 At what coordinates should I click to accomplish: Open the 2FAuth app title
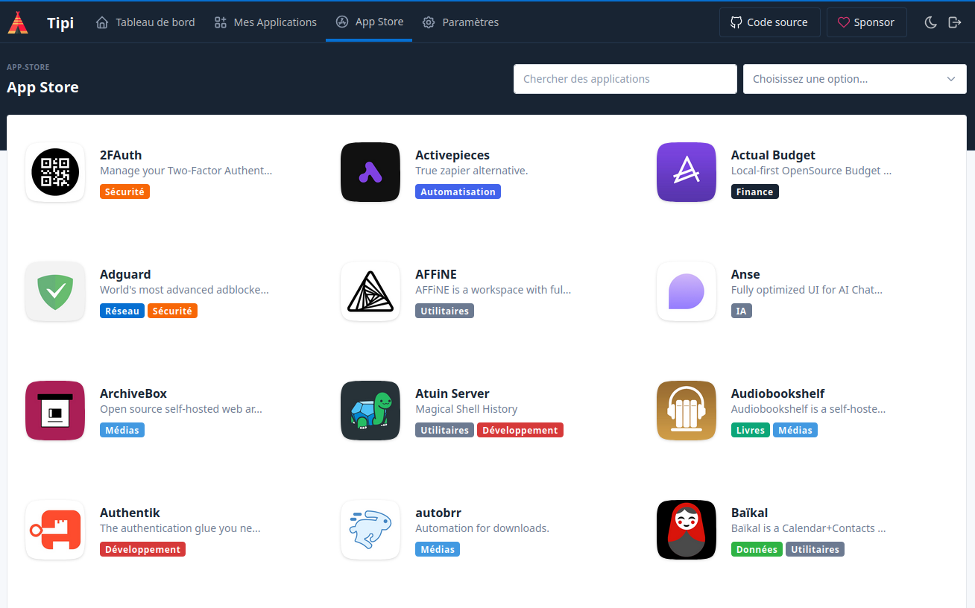(x=121, y=155)
